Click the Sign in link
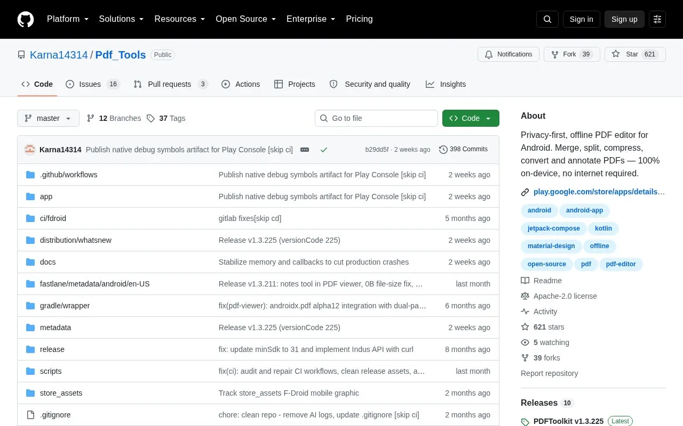Screen dimensions: 683x426 pyautogui.click(x=581, y=19)
